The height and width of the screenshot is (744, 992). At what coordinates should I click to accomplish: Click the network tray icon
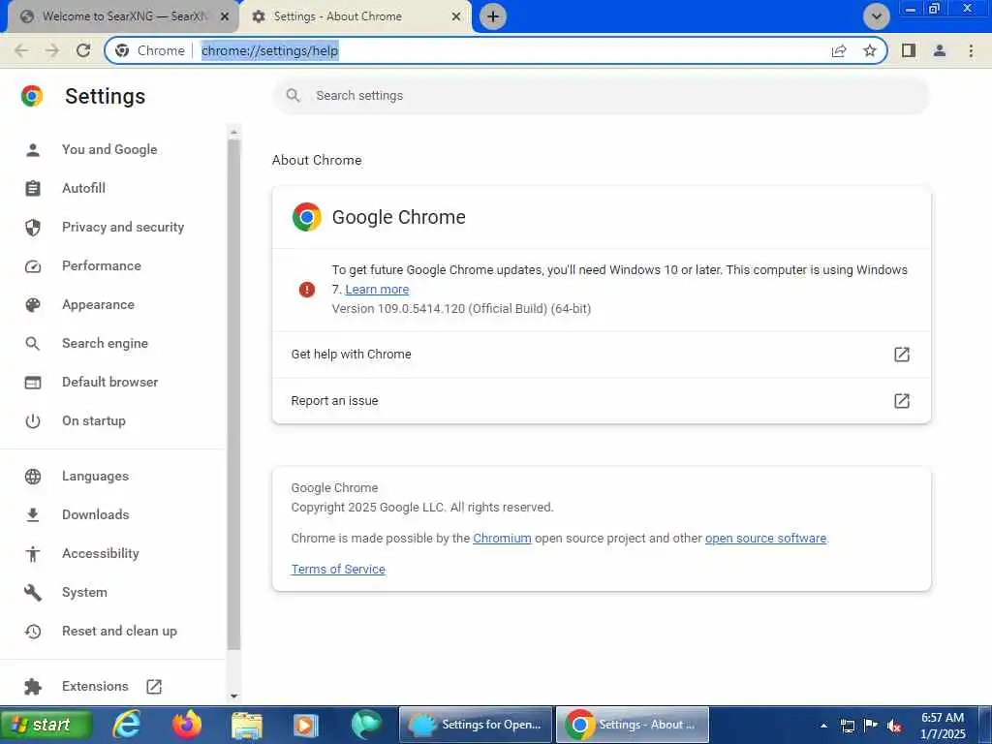click(x=847, y=726)
